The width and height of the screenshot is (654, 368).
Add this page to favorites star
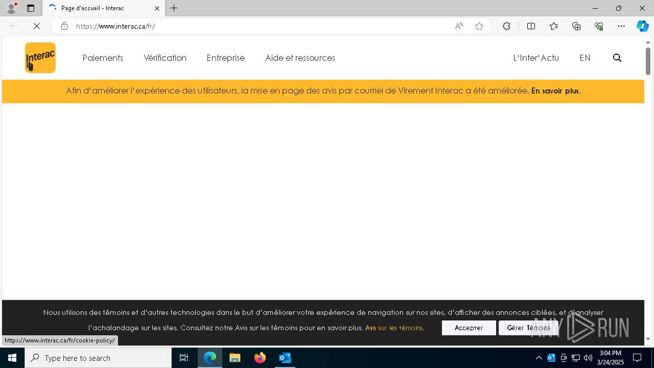479,26
